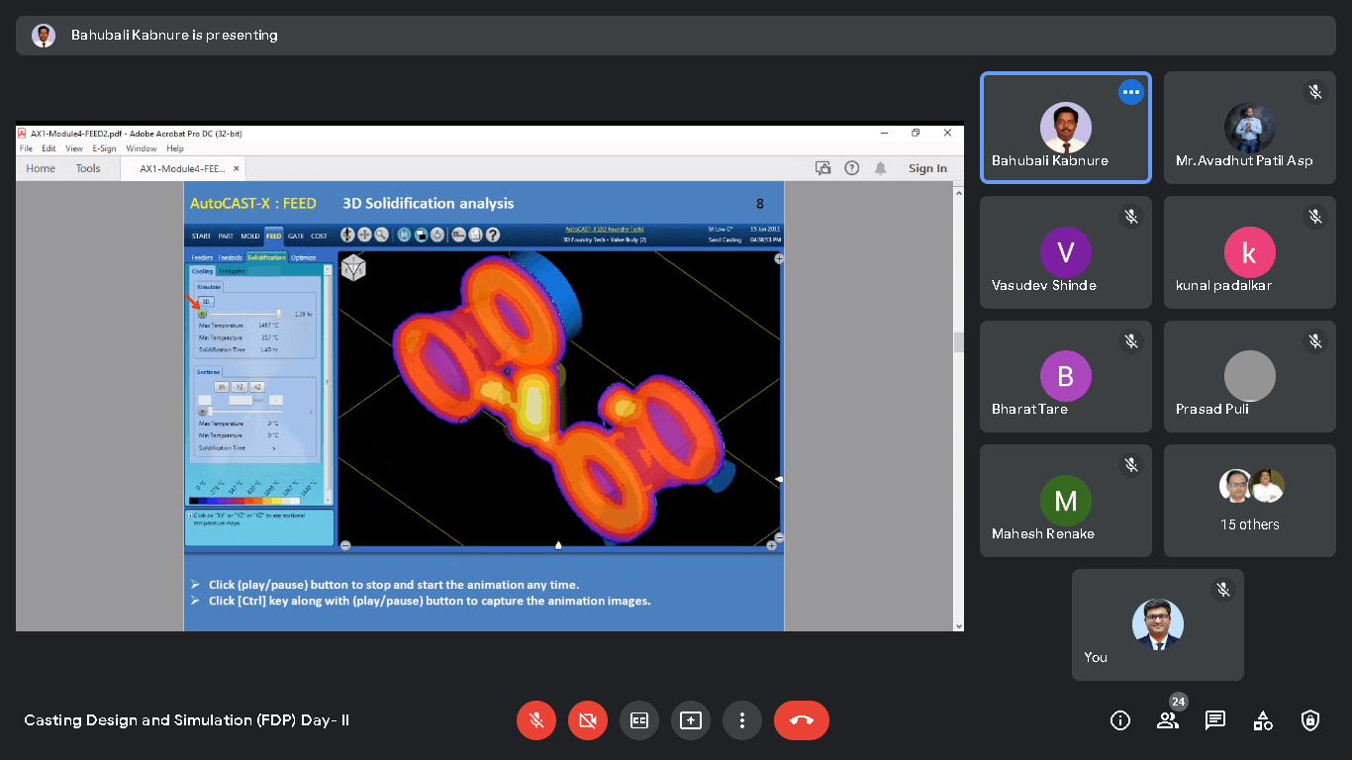Open the three-dot more options menu
Screen dimensions: 1352x760
742,720
